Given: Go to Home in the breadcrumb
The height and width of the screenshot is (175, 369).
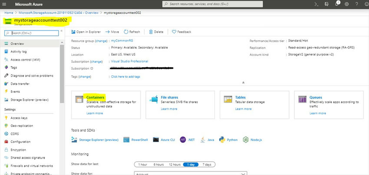Looking at the screenshot, I should (x=9, y=13).
